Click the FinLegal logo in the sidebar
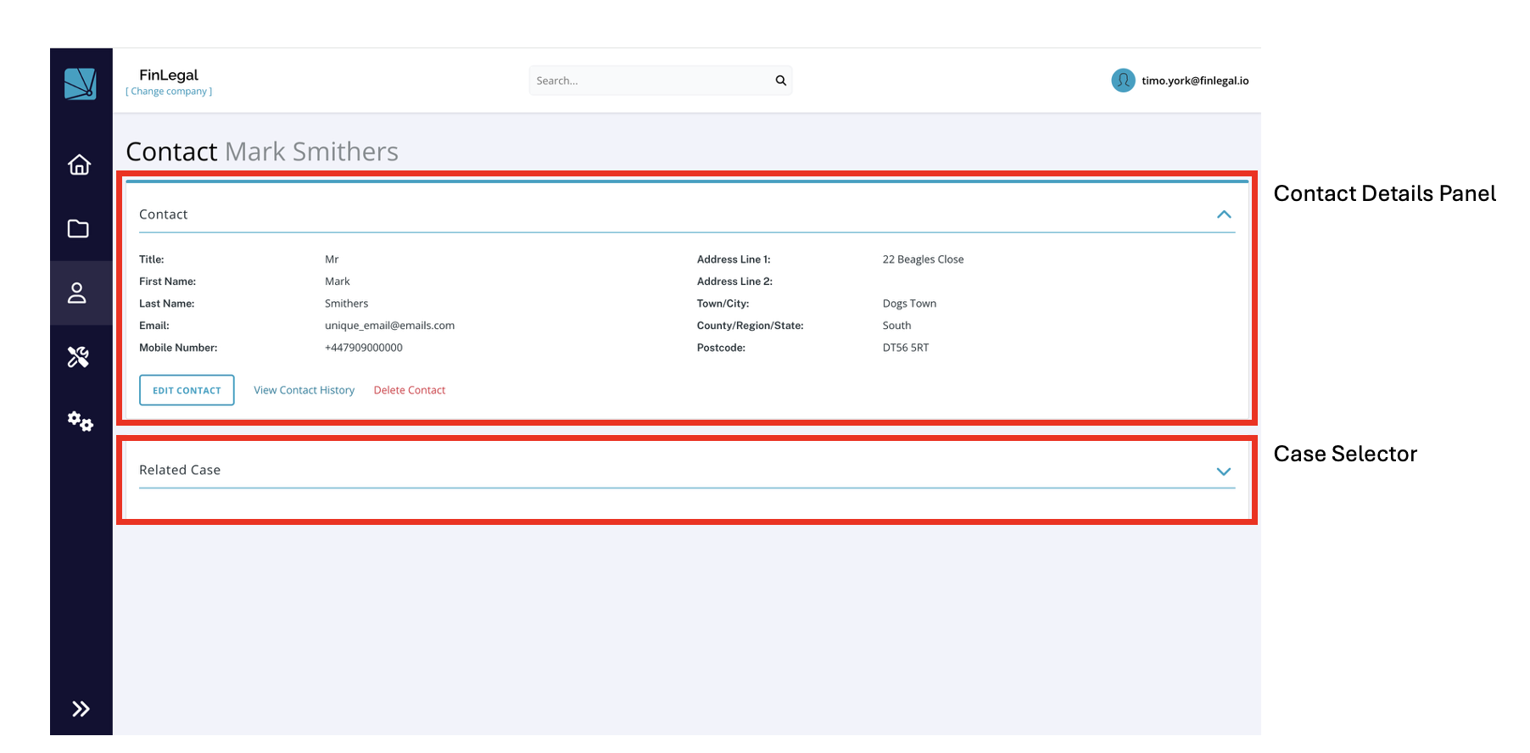Screen dimensions: 1530x753 coord(81,84)
